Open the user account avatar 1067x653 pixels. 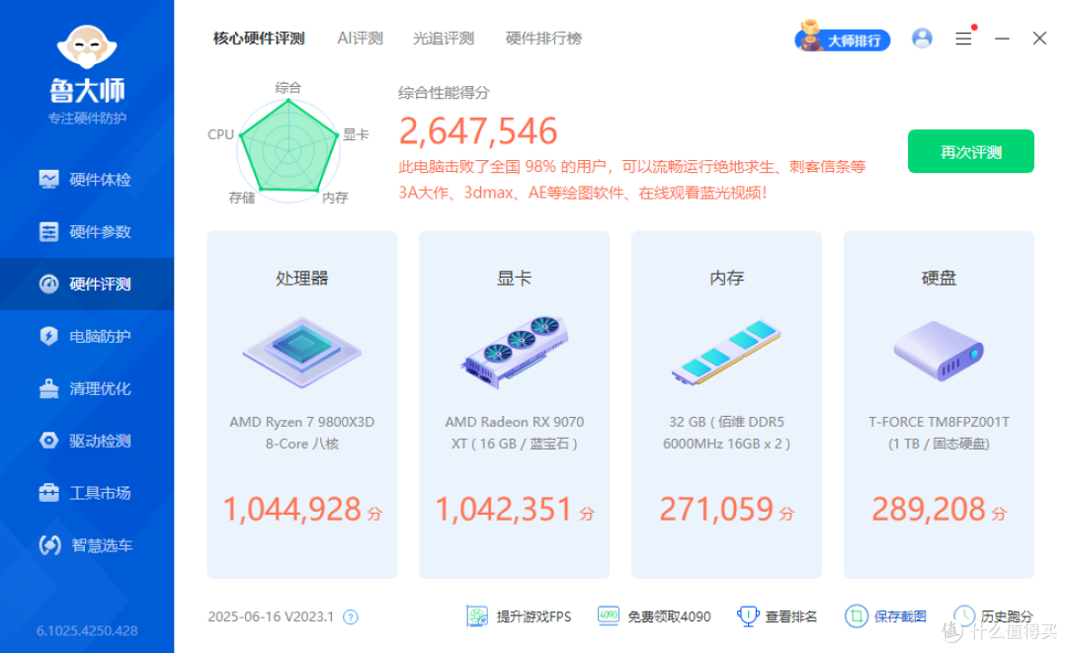[x=922, y=39]
